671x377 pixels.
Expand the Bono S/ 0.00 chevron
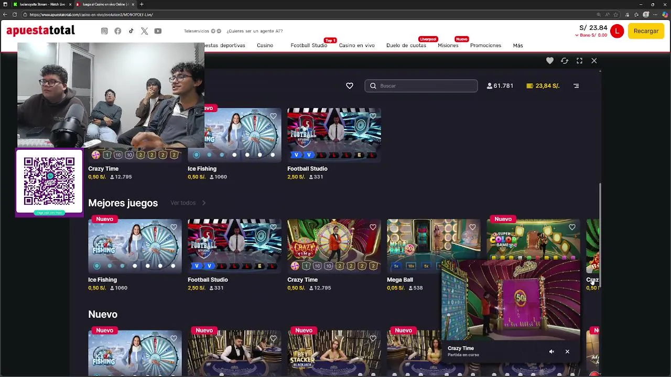pos(577,35)
